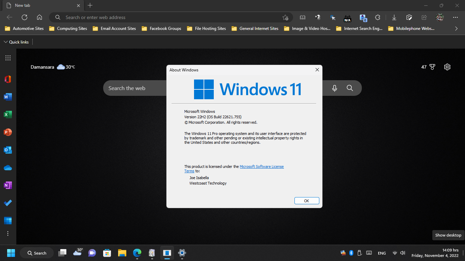Open the Email Account Sites favorites folder
Viewport: 465px width, 261px height.
[x=114, y=29]
